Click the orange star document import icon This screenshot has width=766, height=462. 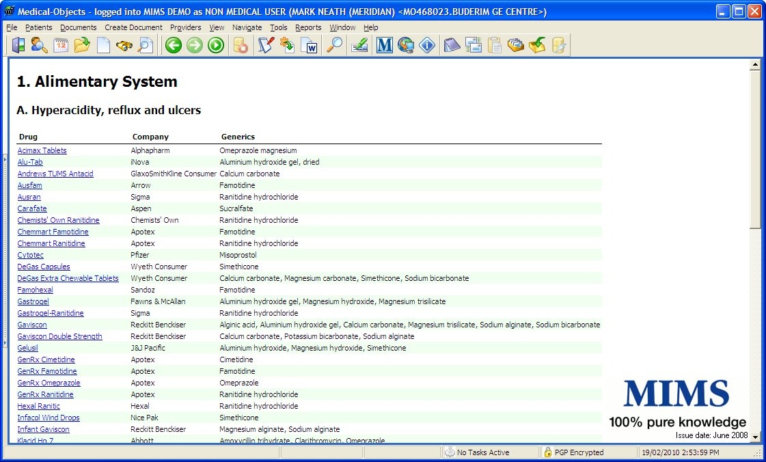pyautogui.click(x=287, y=45)
